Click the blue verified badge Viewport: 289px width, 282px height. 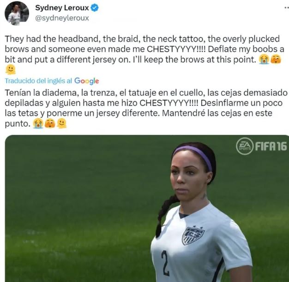pyautogui.click(x=95, y=8)
